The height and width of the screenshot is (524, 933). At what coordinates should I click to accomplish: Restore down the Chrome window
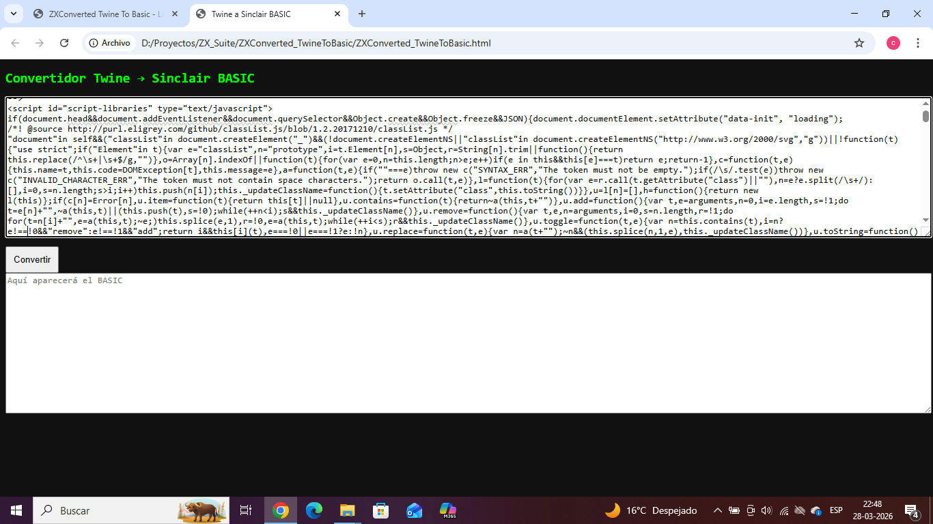(886, 14)
